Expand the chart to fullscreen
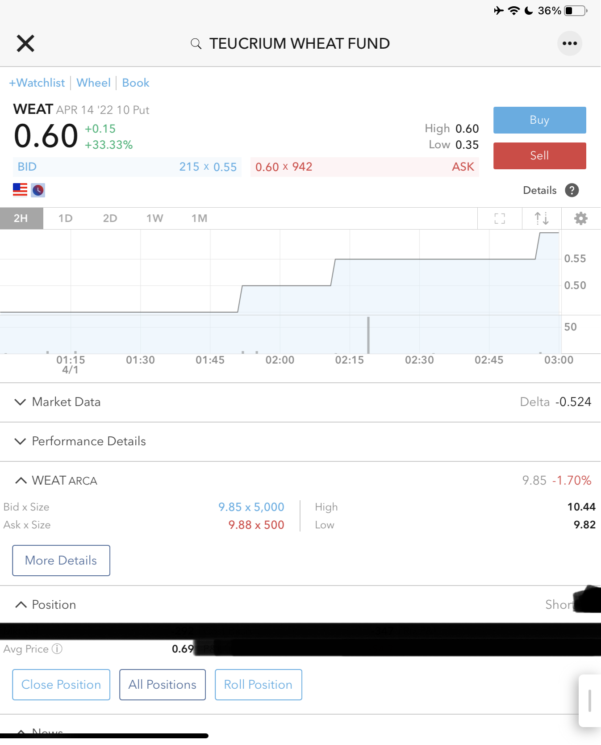Image resolution: width=601 pixels, height=745 pixels. (x=500, y=218)
